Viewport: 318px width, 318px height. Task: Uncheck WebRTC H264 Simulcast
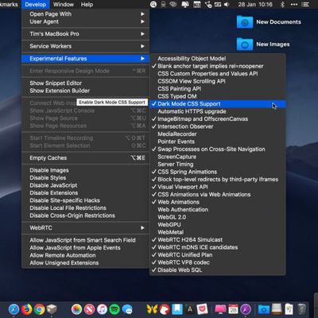click(x=218, y=240)
